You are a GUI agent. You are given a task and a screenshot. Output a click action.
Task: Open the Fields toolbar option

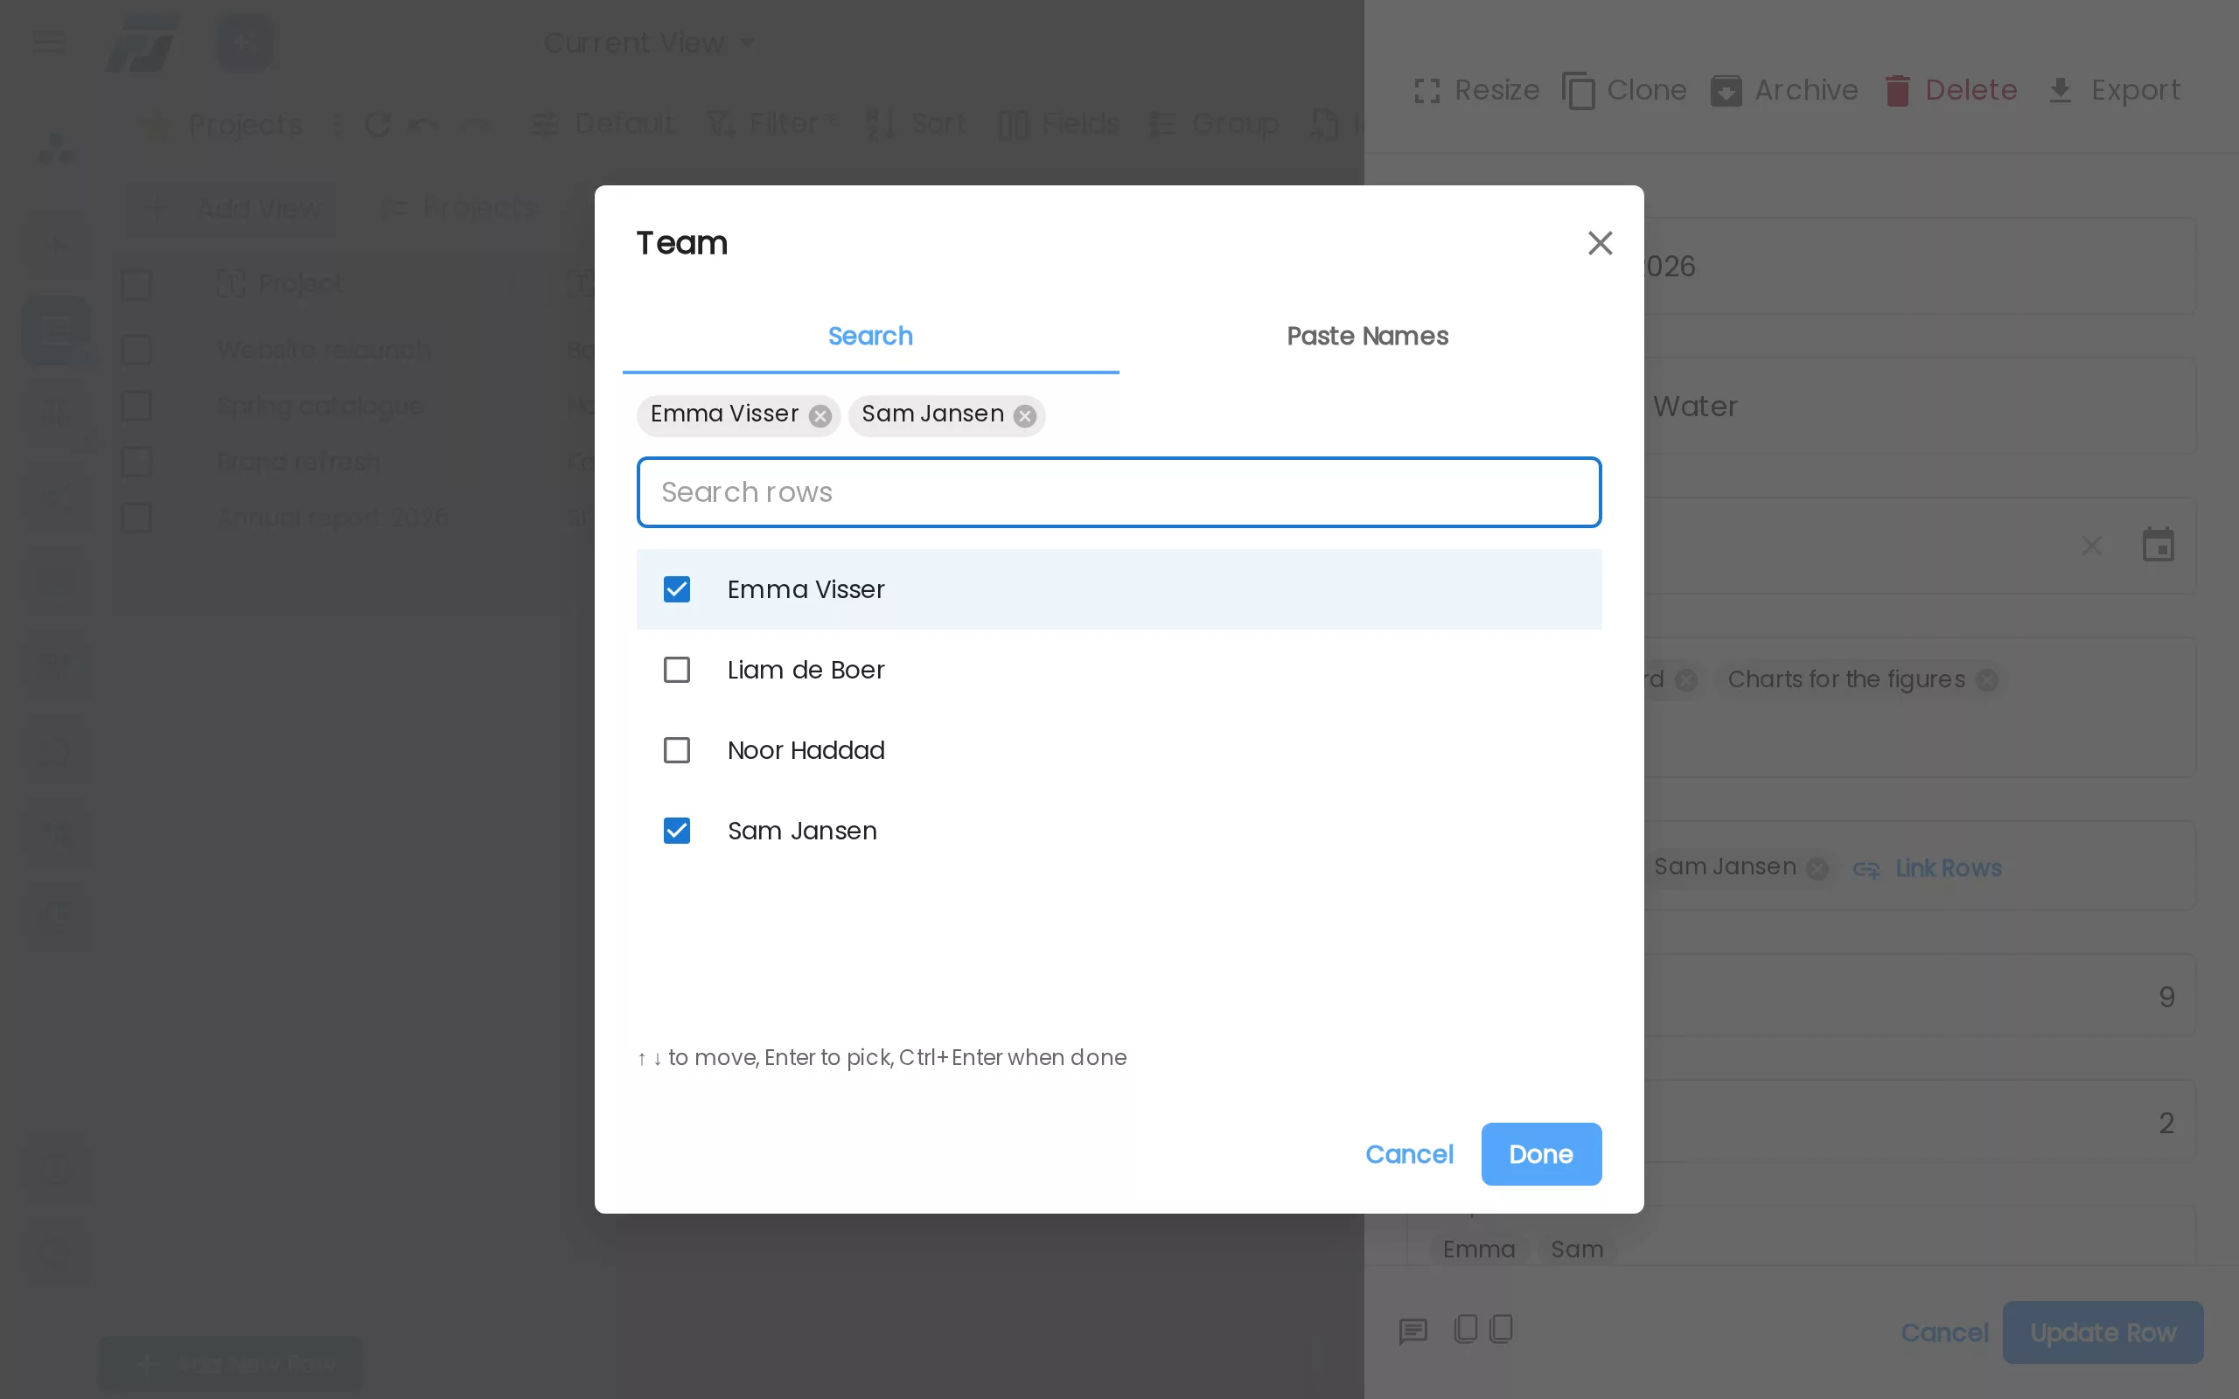point(1058,123)
